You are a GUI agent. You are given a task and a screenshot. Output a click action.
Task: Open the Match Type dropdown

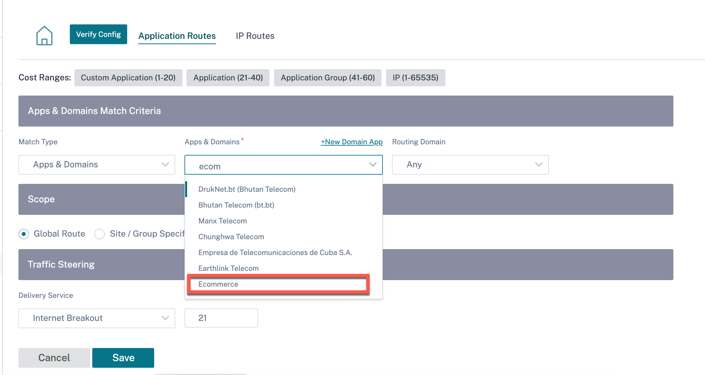click(97, 165)
